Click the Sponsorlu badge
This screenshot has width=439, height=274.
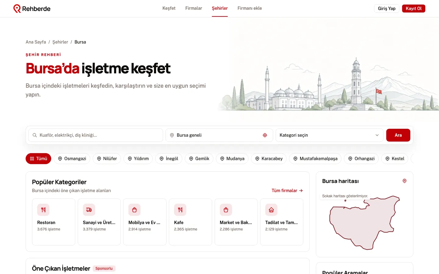pos(104,269)
